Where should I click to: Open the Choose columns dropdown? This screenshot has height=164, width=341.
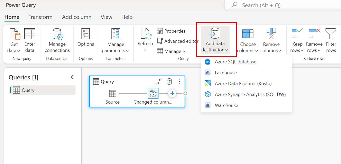point(248,51)
